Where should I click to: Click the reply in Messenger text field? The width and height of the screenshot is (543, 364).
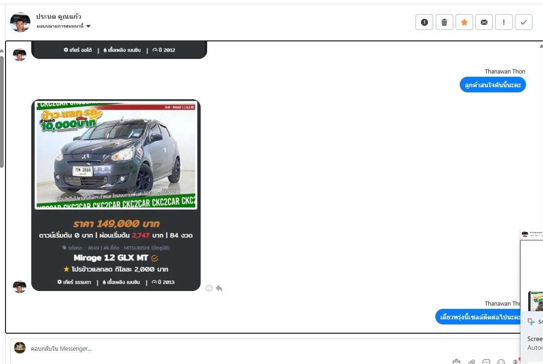pyautogui.click(x=230, y=348)
